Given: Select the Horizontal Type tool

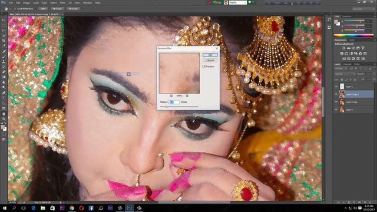Looking at the screenshot, I should pos(4,98).
